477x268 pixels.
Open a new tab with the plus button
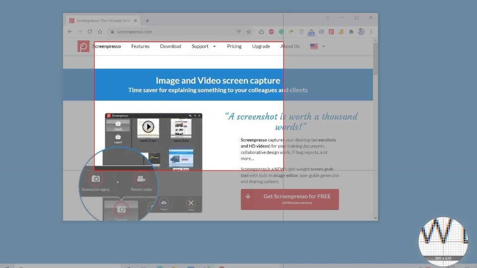click(147, 21)
